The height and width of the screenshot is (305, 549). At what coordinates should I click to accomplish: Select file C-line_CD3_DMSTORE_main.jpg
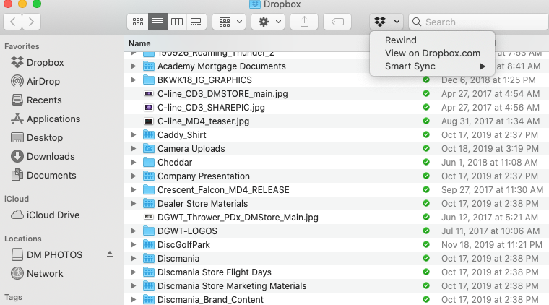(222, 93)
